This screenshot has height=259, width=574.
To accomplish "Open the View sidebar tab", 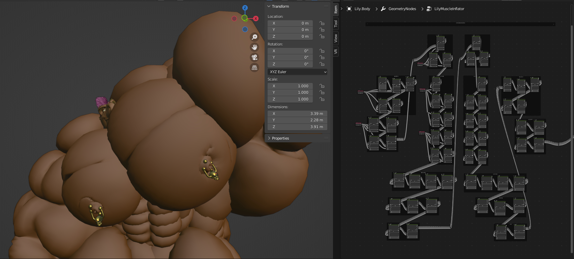I will tap(336, 38).
